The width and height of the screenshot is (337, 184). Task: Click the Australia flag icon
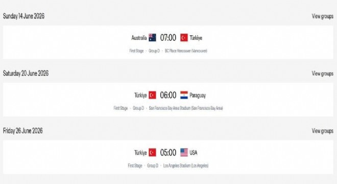click(152, 38)
